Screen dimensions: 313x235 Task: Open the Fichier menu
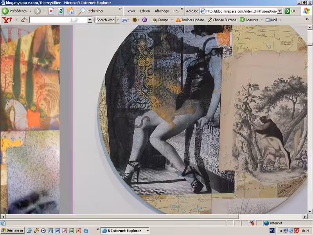(x=130, y=11)
